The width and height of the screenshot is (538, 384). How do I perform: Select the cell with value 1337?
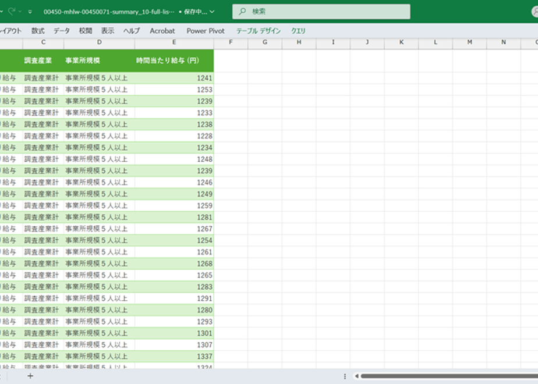[174, 357]
